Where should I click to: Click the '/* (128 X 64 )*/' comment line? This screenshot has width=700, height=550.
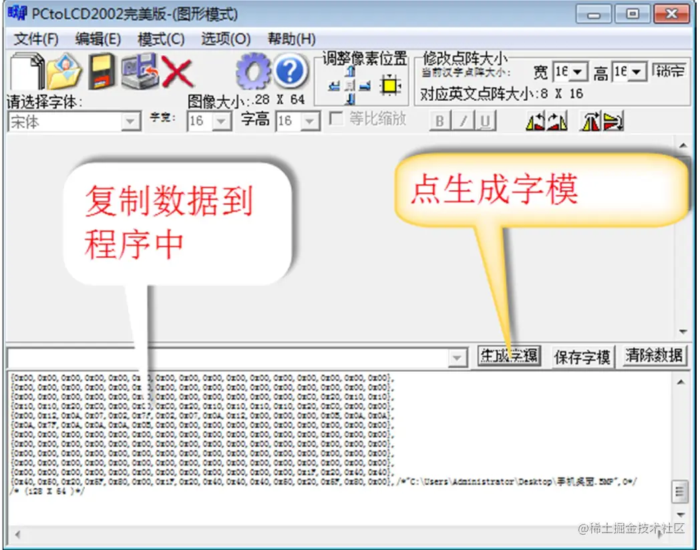(x=47, y=491)
